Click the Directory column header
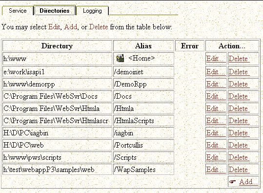 tap(57, 46)
